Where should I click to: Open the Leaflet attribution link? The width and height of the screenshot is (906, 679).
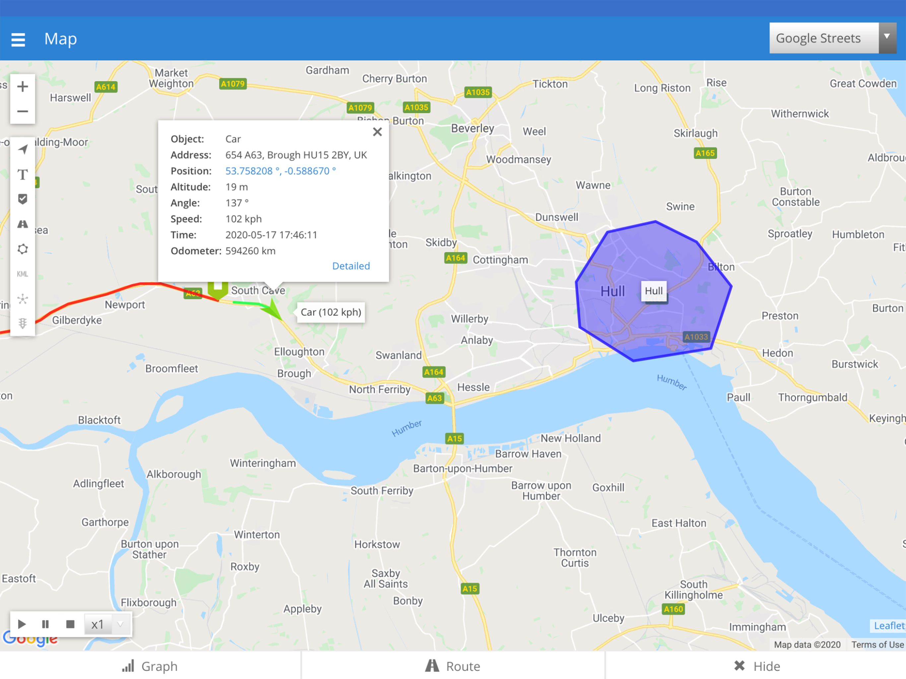coord(889,625)
